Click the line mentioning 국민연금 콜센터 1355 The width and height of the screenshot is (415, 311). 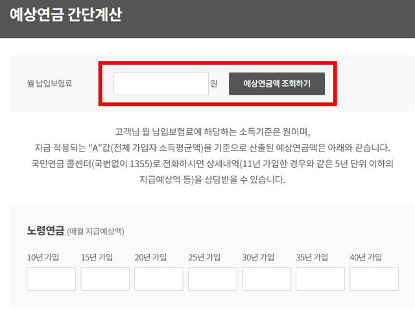tap(212, 164)
